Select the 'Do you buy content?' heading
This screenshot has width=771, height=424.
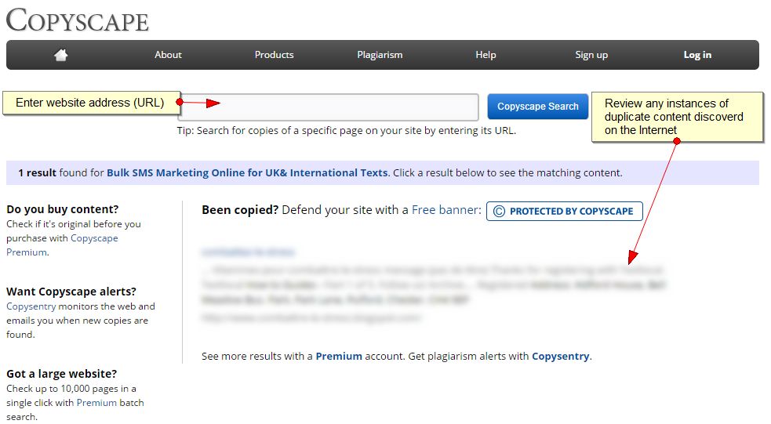[x=63, y=209]
